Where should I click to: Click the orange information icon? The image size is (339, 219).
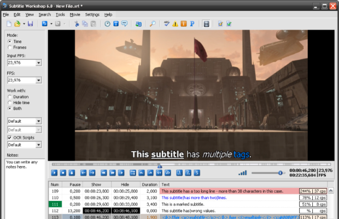pos(184,24)
